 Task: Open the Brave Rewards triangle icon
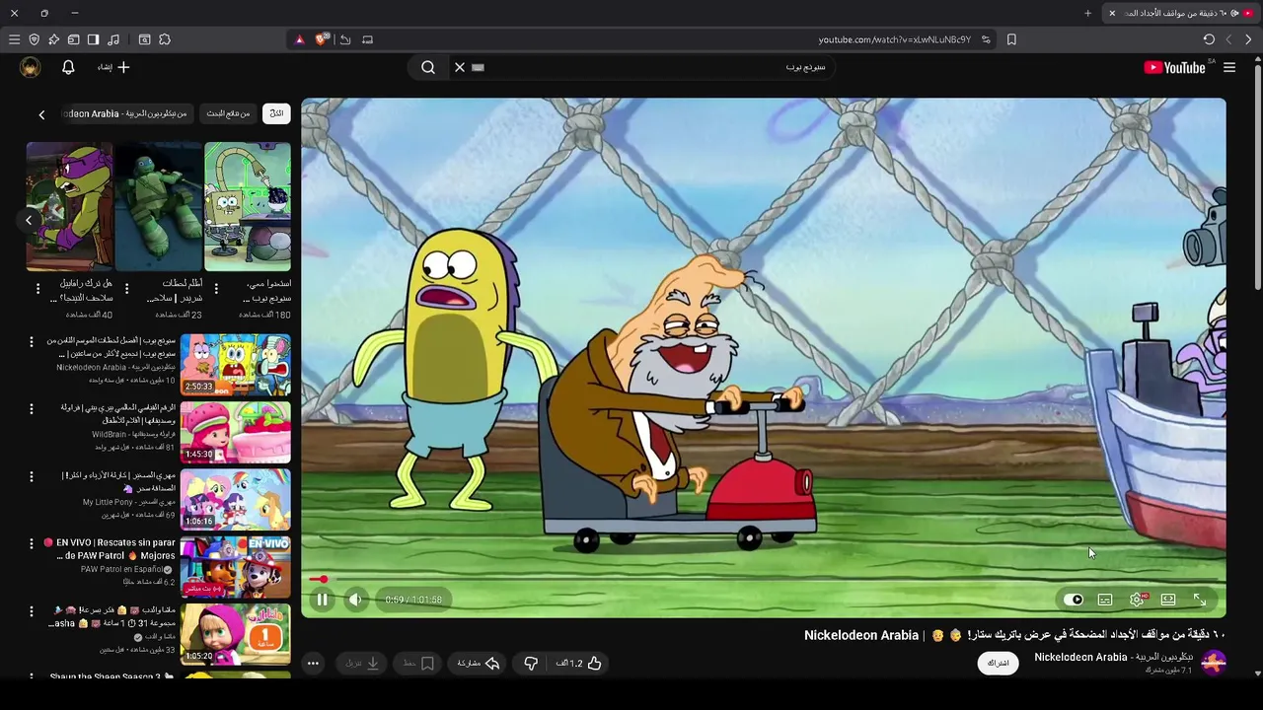[x=300, y=39]
